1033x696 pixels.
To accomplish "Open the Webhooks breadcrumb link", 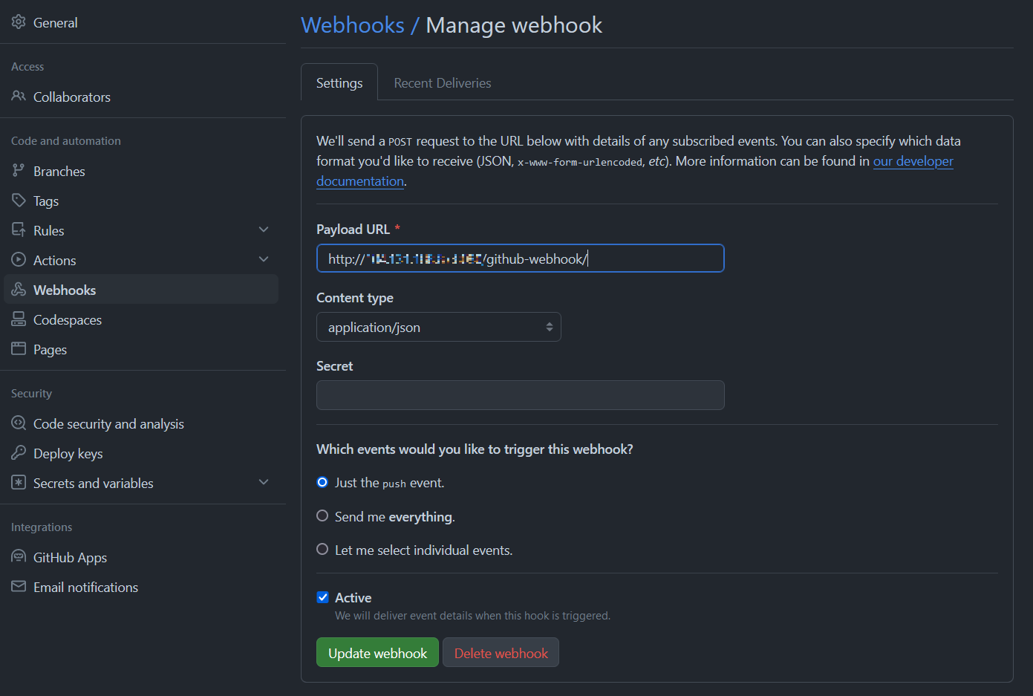I will coord(353,25).
